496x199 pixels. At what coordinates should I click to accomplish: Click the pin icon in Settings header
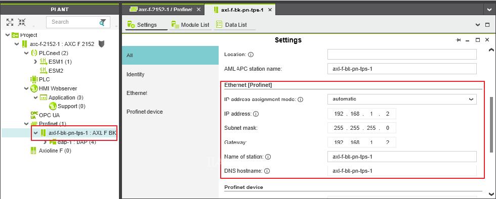(458, 40)
